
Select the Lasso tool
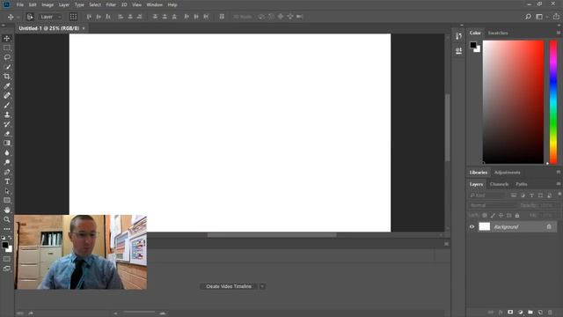(x=7, y=57)
